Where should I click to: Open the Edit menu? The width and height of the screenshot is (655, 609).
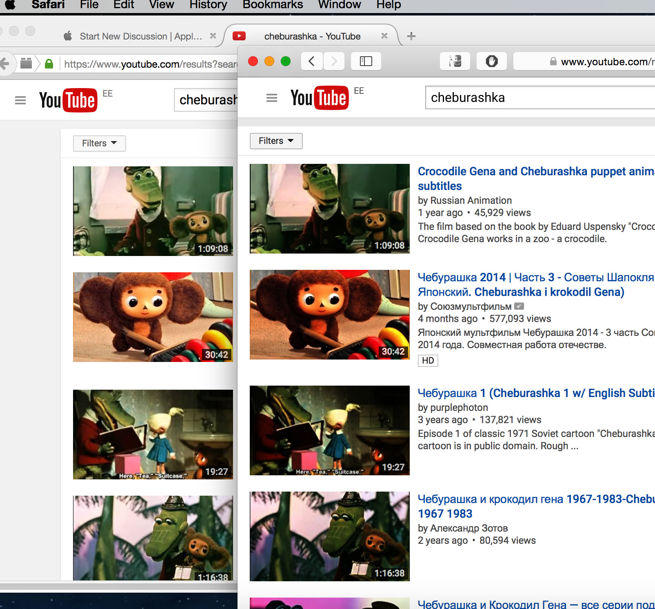click(124, 4)
